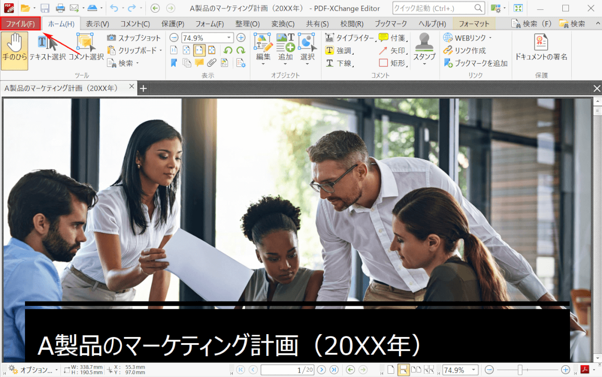Switch to single page layout in status bar
The image size is (602, 377).
pyautogui.click(x=391, y=370)
